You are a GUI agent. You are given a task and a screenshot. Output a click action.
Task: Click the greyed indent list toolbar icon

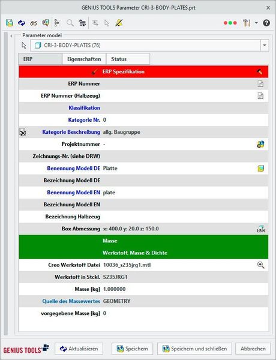pos(95,23)
